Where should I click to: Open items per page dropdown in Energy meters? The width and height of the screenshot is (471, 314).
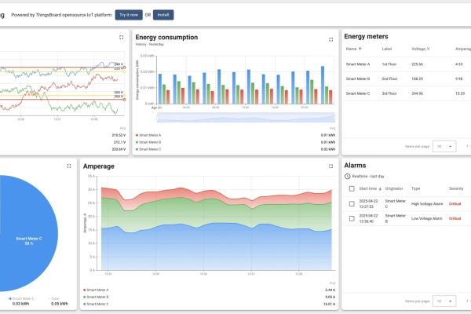tap(444, 146)
